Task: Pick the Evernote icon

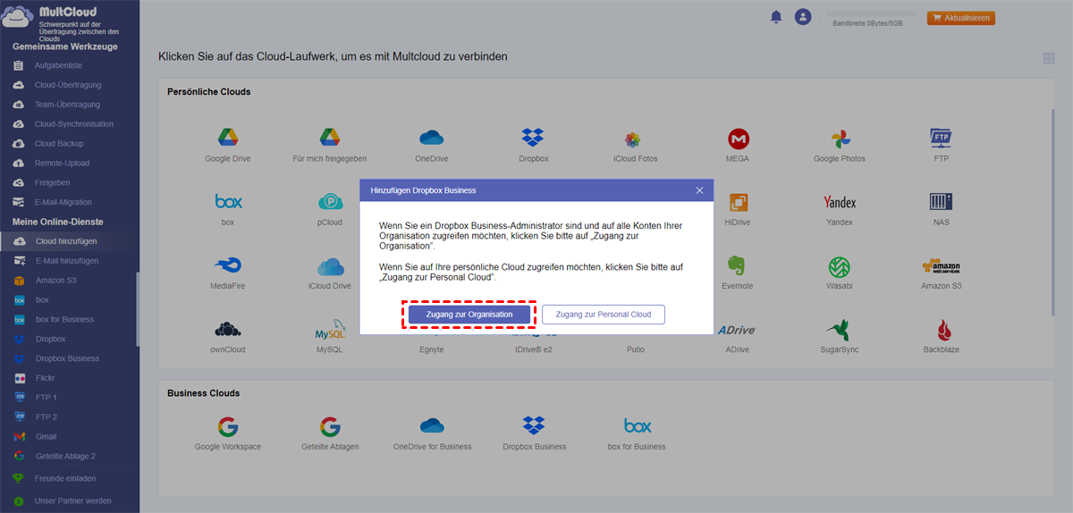Action: pos(738,265)
